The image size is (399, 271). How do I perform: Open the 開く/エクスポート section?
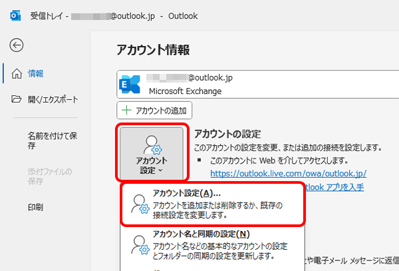(x=52, y=99)
